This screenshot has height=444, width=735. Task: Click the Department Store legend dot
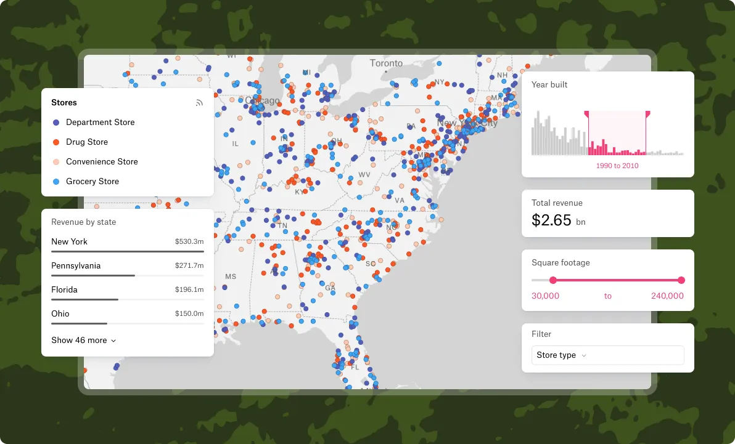[56, 123]
